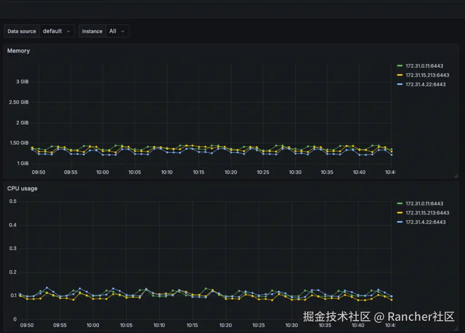Viewport: 465px width, 333px height.
Task: Click the Memory panel resize handle
Action: point(456,176)
